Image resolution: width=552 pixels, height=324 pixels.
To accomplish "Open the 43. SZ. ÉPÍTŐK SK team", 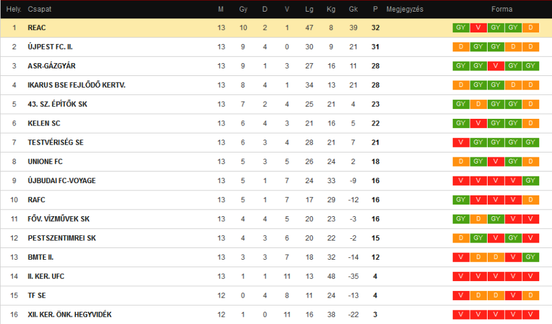I will pos(58,104).
